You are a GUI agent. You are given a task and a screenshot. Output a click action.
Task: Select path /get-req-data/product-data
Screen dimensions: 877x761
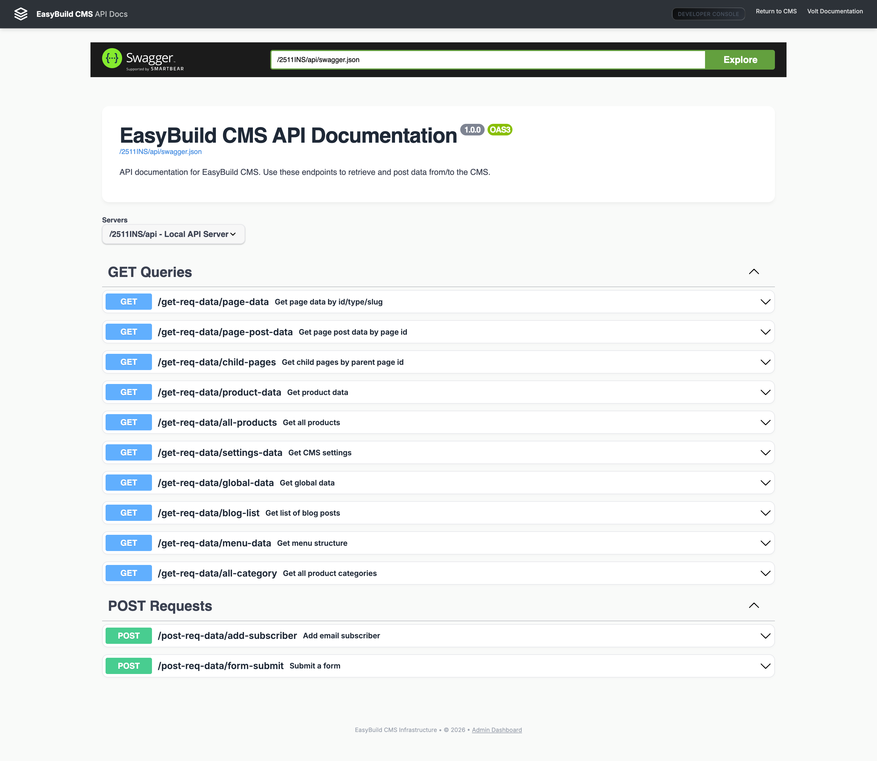[x=219, y=392]
